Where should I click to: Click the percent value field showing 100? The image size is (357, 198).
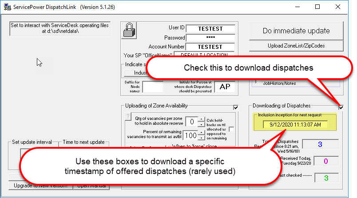click(190, 135)
